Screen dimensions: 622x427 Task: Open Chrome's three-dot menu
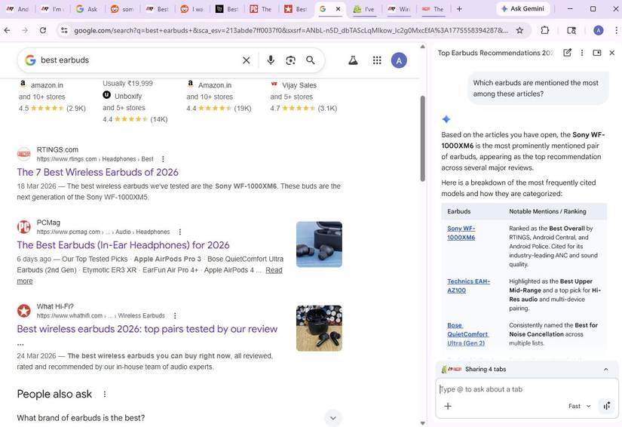coord(616,30)
